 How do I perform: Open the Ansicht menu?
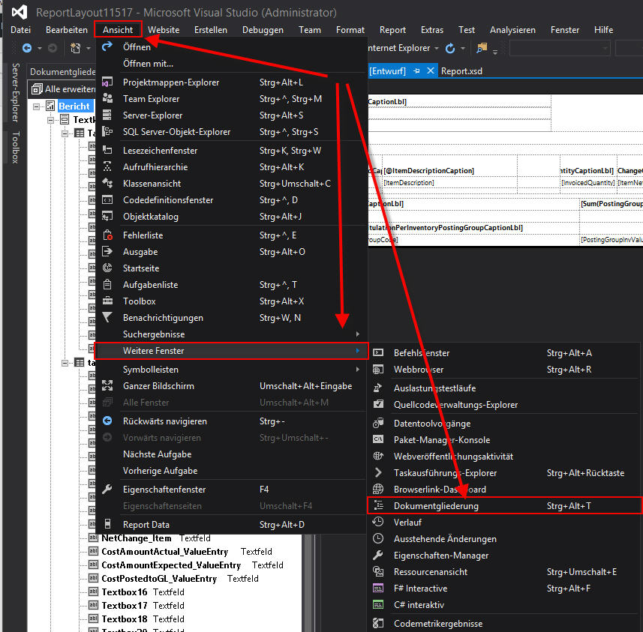(x=118, y=30)
